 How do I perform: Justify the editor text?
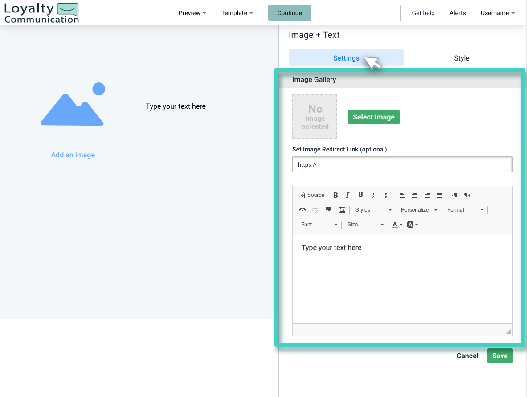440,195
